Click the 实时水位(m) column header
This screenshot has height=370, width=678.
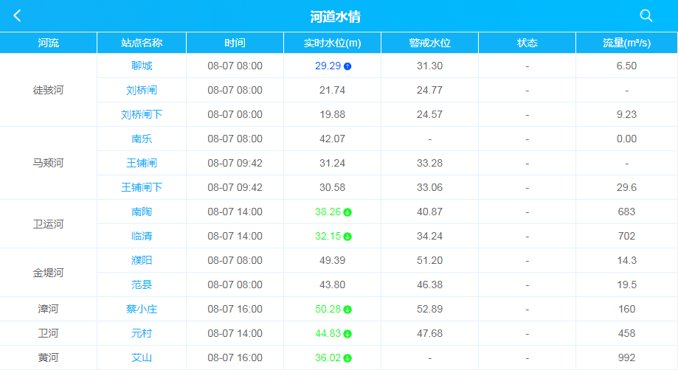pos(332,43)
